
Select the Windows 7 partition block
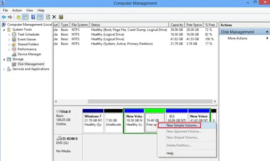[x=93, y=120]
